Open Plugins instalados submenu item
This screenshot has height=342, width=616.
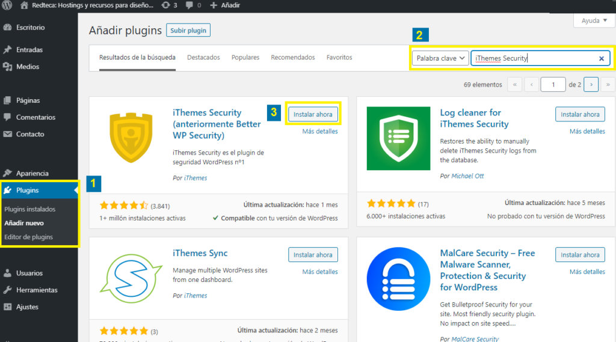tap(30, 209)
